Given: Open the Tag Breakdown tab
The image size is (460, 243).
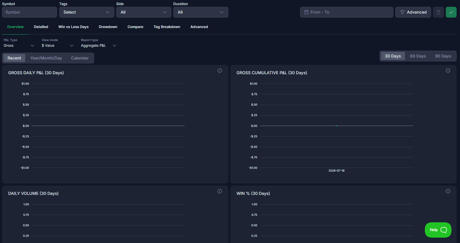Looking at the screenshot, I should pyautogui.click(x=167, y=27).
